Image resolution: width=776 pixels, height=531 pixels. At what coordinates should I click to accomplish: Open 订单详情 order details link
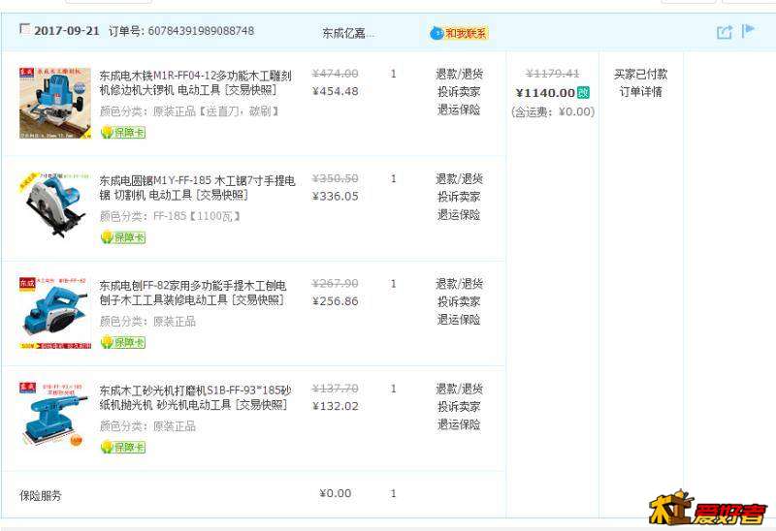click(x=640, y=92)
